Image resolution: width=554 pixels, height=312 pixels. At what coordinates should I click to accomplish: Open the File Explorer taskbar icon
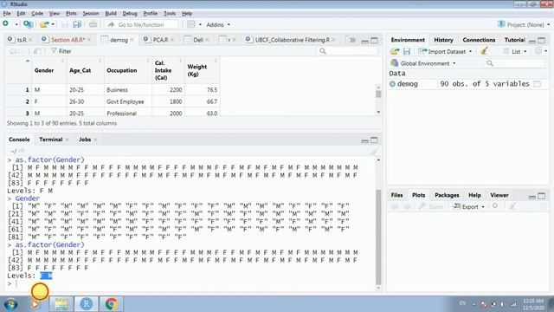[x=61, y=304]
